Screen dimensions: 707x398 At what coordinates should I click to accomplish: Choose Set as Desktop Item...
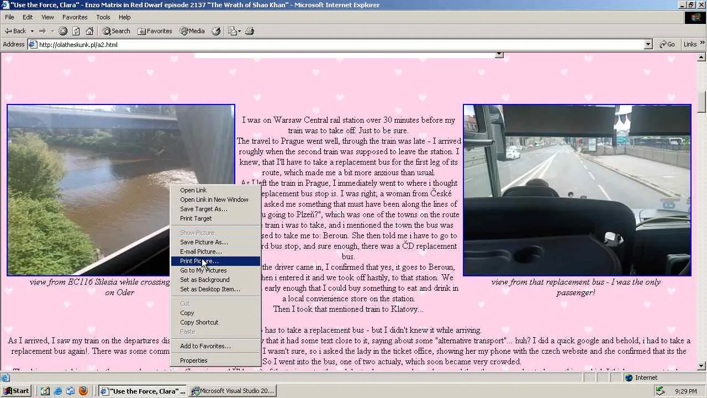[215, 289]
